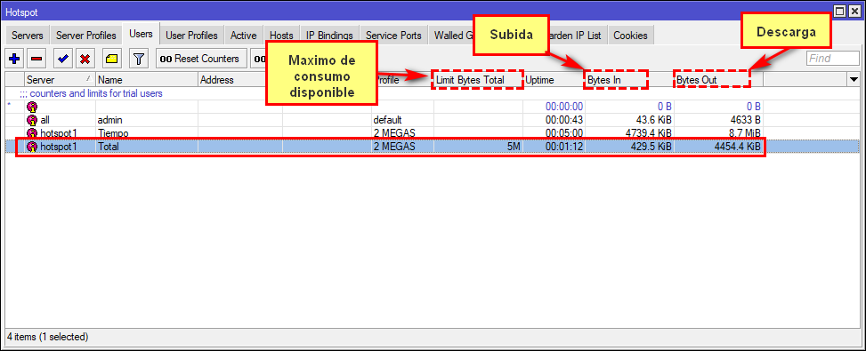Maximize the Hotspot window

[x=839, y=11]
